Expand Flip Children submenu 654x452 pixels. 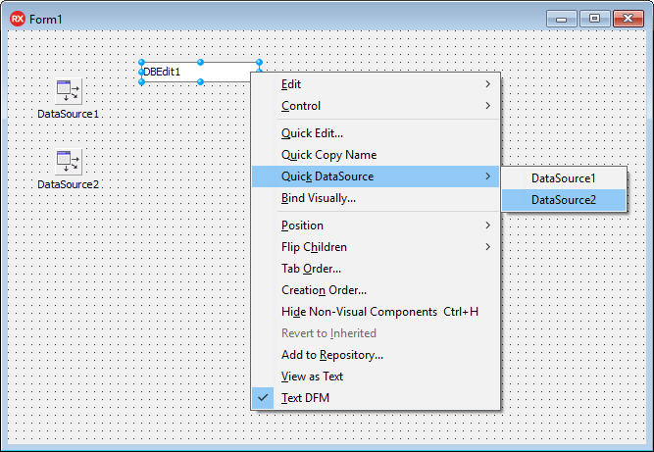pyautogui.click(x=376, y=247)
